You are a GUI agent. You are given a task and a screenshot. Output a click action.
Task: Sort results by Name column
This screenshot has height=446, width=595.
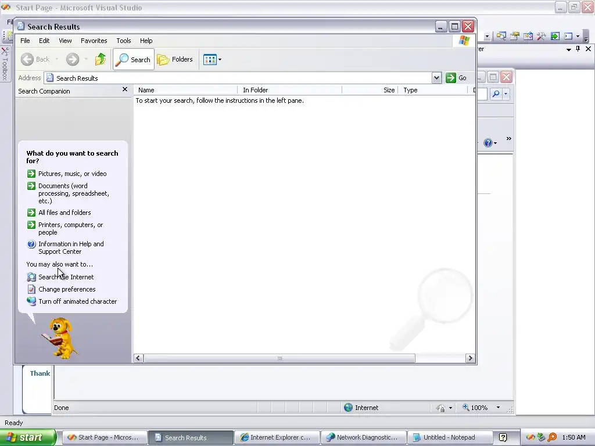click(x=186, y=90)
